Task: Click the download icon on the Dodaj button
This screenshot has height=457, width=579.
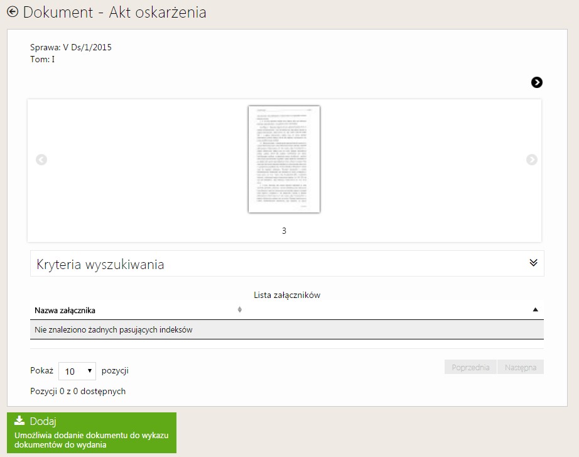Action: pos(19,421)
